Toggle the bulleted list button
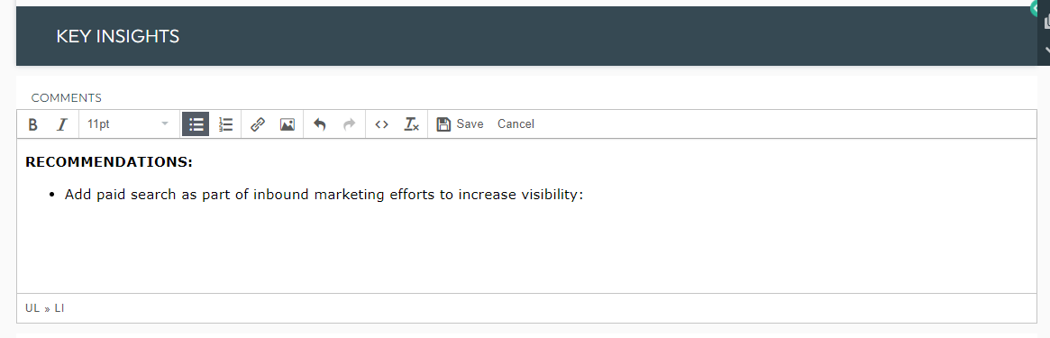The width and height of the screenshot is (1050, 338). point(196,124)
